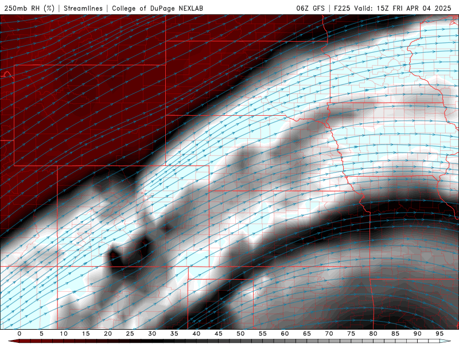Select the 95 value on the color scale
The width and height of the screenshot is (459, 344).
pos(439,334)
